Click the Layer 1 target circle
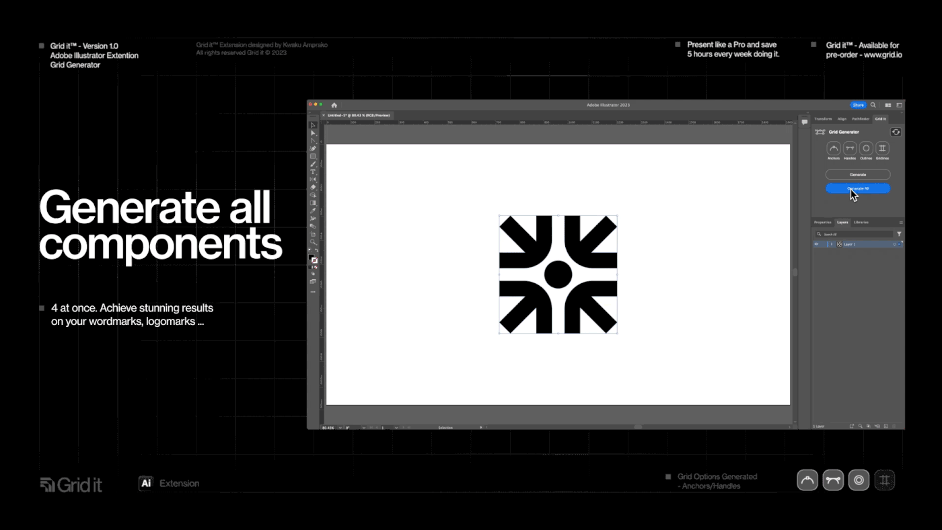Screen dimensions: 942x530 (894, 244)
